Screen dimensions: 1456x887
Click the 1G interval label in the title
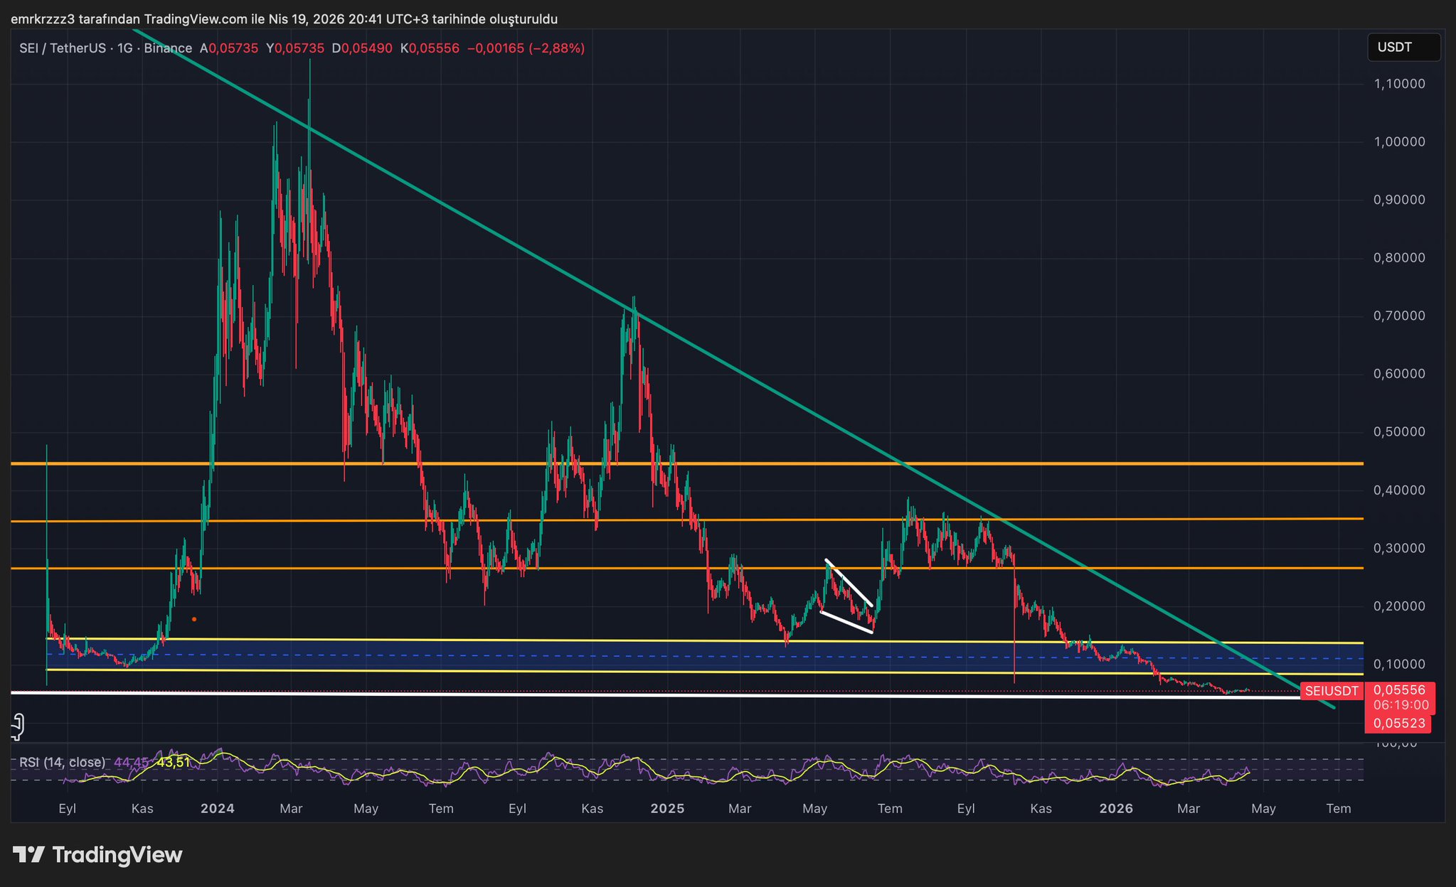click(x=125, y=48)
